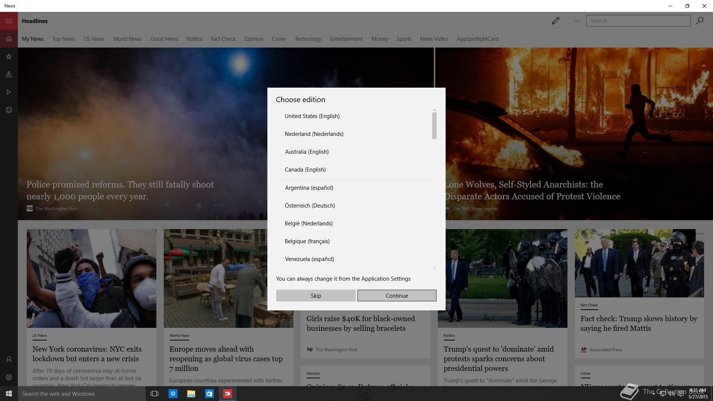Open 'Fact check: Trump skews history' article
Screen dimensions: 713x401
click(x=639, y=323)
